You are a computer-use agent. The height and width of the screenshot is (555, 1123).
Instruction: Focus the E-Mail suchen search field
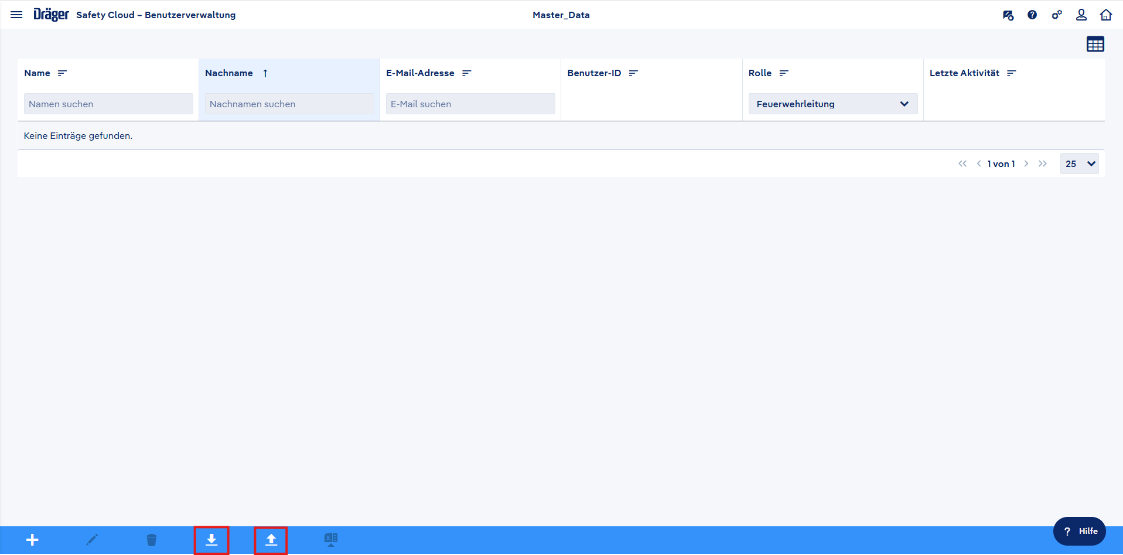470,104
